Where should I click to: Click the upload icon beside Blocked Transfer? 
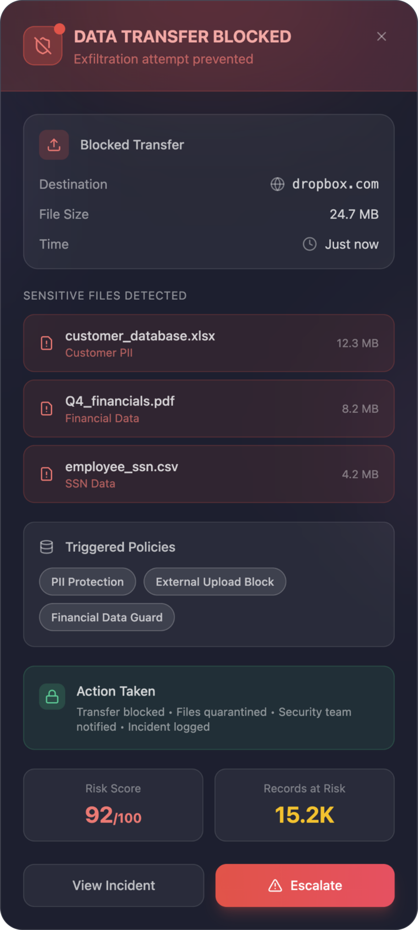click(54, 145)
